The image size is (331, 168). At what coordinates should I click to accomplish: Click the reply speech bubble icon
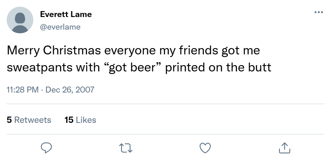[46, 148]
